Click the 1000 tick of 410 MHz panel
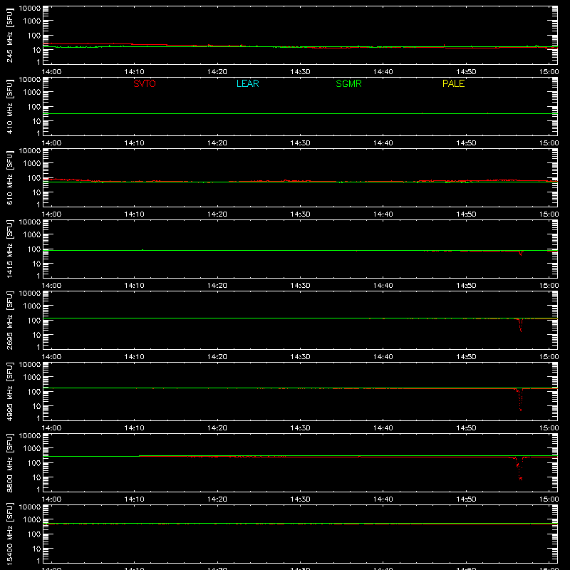 coord(32,92)
